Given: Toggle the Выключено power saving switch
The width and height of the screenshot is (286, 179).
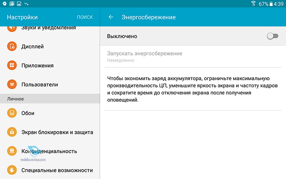Looking at the screenshot, I should pyautogui.click(x=272, y=36).
